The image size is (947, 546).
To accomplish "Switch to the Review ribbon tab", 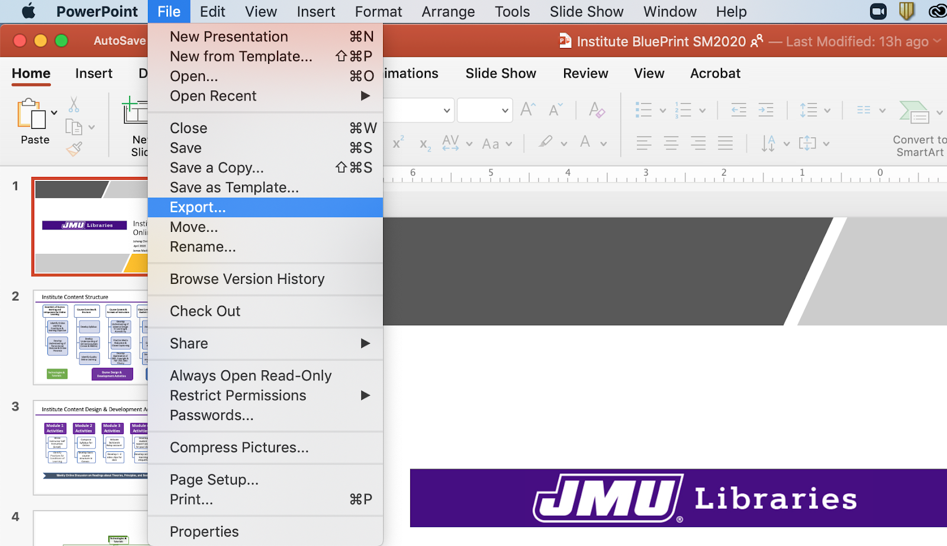I will click(585, 73).
